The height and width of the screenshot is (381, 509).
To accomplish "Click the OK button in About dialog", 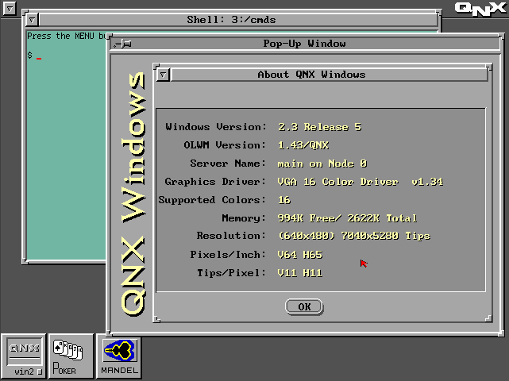I will pyautogui.click(x=304, y=306).
